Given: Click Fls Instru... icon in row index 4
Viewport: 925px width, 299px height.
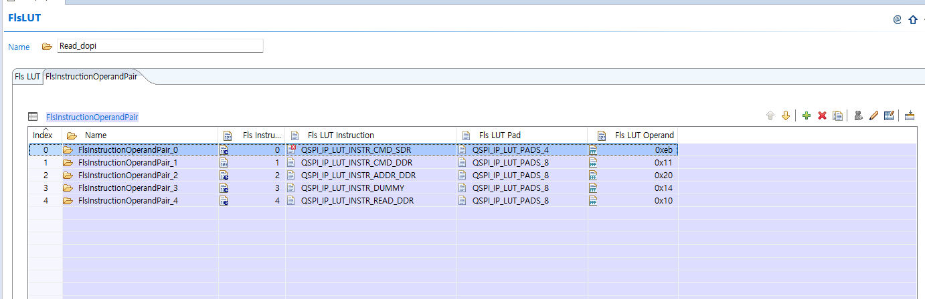Looking at the screenshot, I should pos(224,200).
